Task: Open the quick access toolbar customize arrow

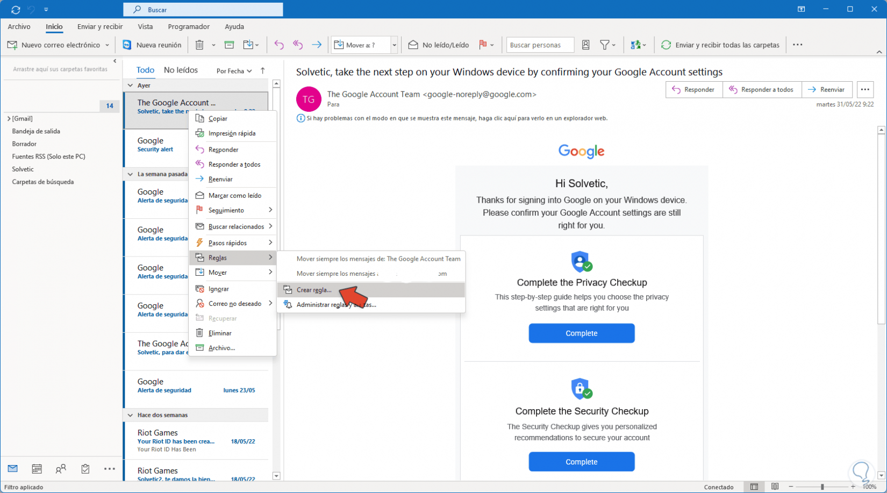Action: tap(46, 10)
